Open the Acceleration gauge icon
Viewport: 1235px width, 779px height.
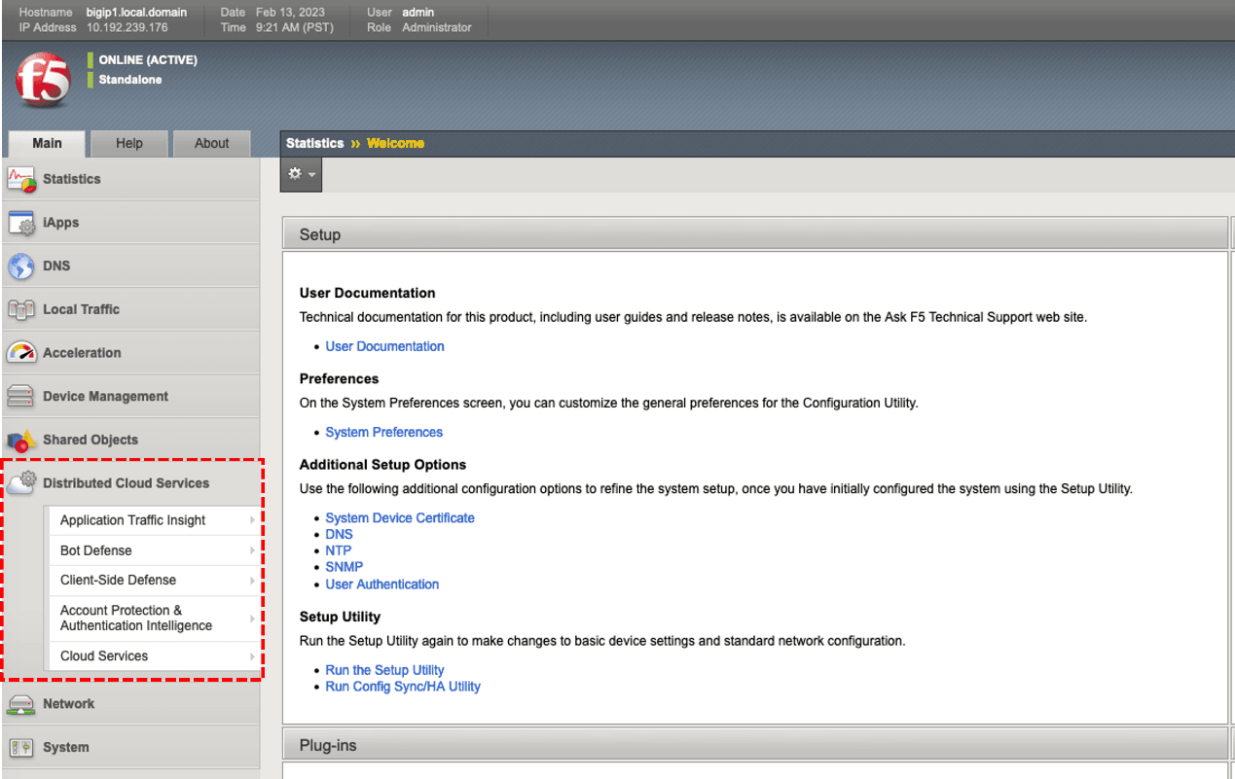[x=21, y=353]
